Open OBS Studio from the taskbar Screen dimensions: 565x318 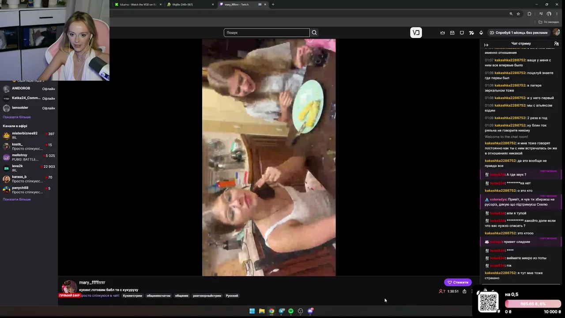coord(301,311)
